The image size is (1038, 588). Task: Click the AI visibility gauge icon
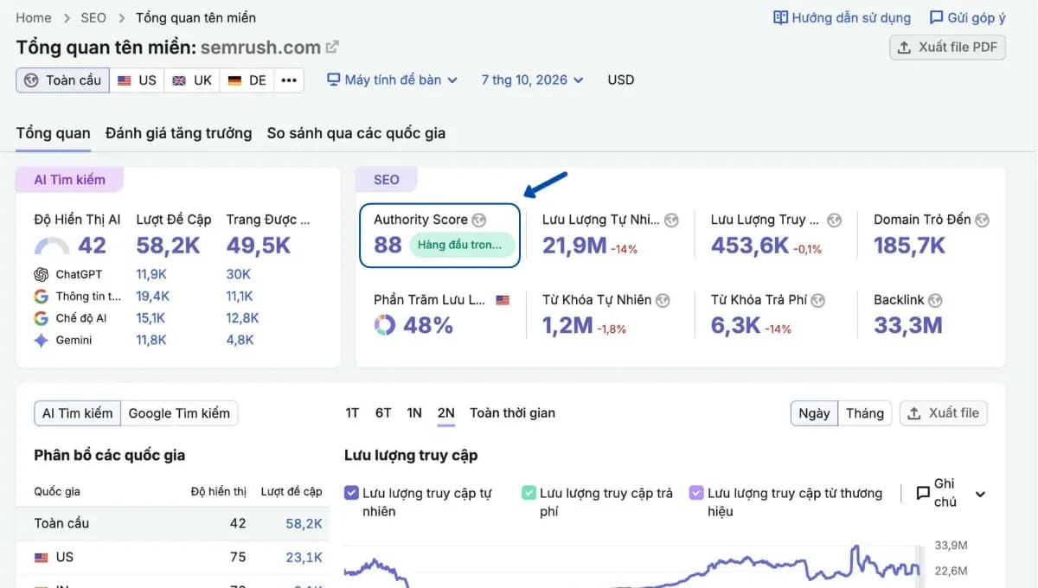click(x=52, y=246)
